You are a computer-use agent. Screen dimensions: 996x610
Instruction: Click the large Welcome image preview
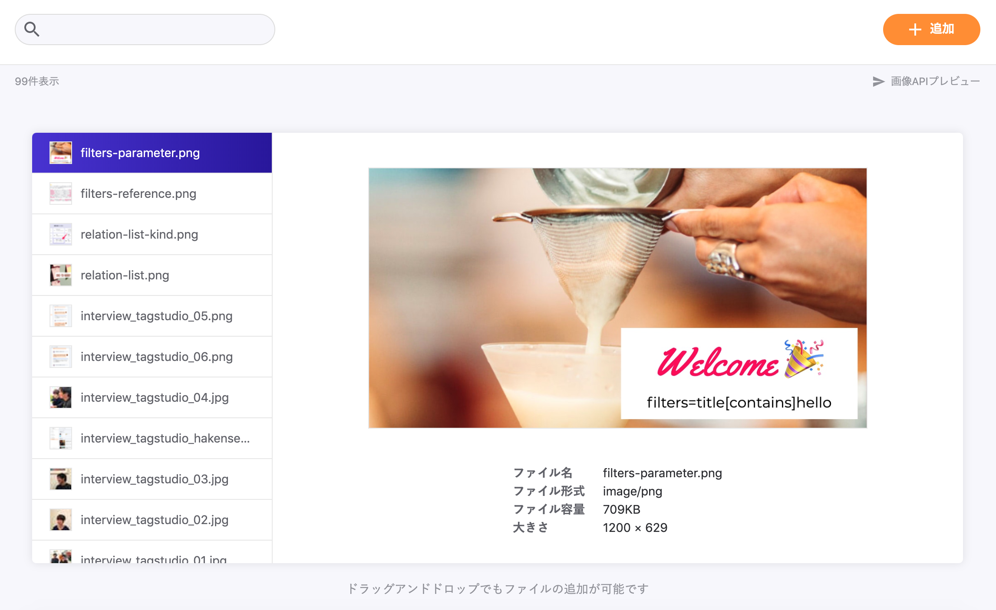point(617,298)
